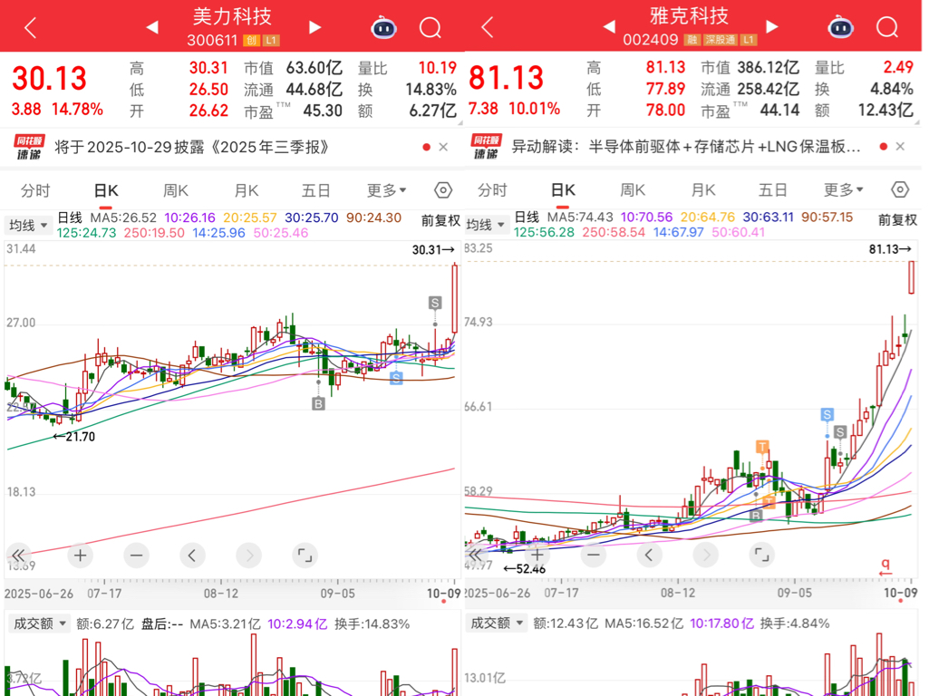
Task: Expand quote details corner in 美力科技 panel
Action: coord(459,122)
